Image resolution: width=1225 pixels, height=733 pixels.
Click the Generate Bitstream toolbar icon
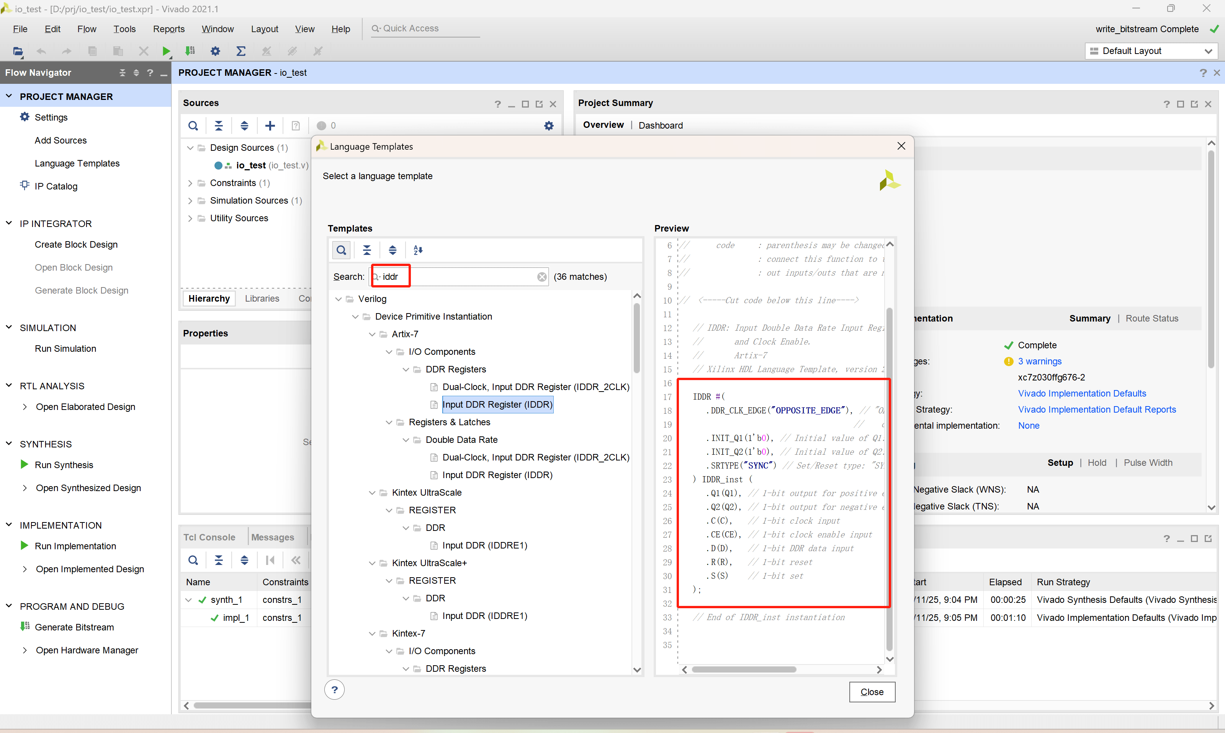[x=190, y=51]
